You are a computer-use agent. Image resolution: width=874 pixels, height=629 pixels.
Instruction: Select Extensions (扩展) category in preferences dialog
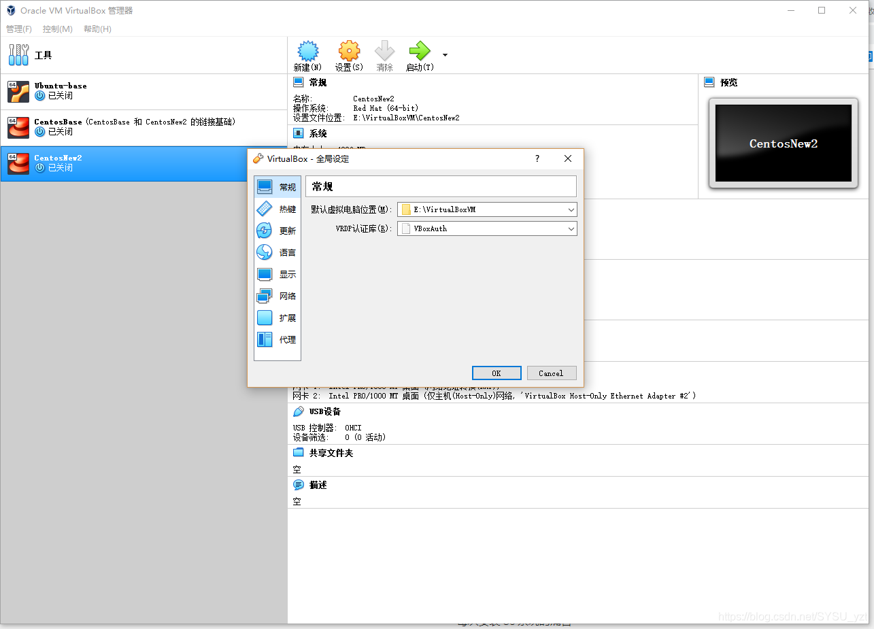point(278,318)
